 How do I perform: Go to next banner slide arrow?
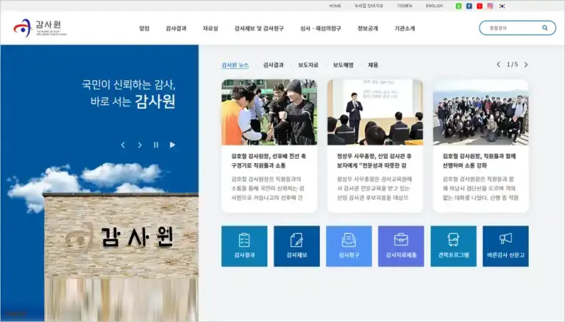140,145
